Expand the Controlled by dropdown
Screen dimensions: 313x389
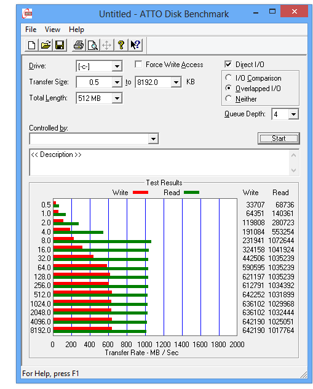pyautogui.click(x=153, y=138)
